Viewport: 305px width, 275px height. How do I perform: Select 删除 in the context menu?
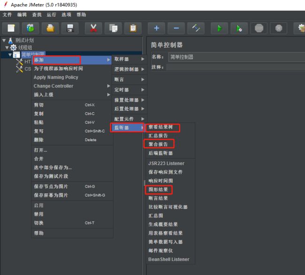point(72,140)
